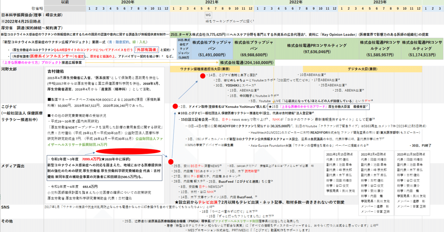Image resolution: width=444 pixels, height=232 pixels.
Task: Click the ※MNの事業アドバイザーは麻生巖 note
Action: 209,145
